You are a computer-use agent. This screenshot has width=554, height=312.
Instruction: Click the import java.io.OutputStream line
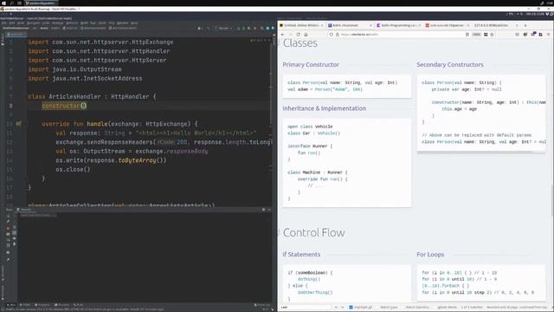pyautogui.click(x=75, y=69)
